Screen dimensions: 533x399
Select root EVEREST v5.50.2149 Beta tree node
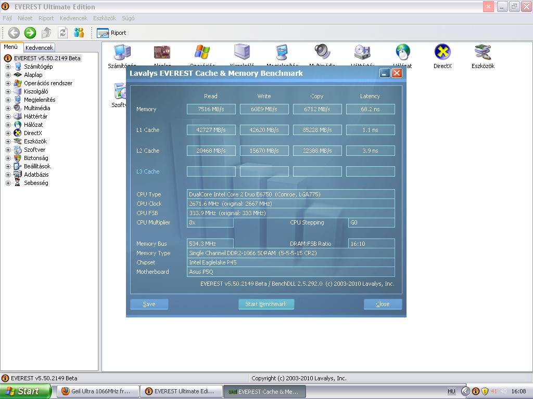point(47,58)
